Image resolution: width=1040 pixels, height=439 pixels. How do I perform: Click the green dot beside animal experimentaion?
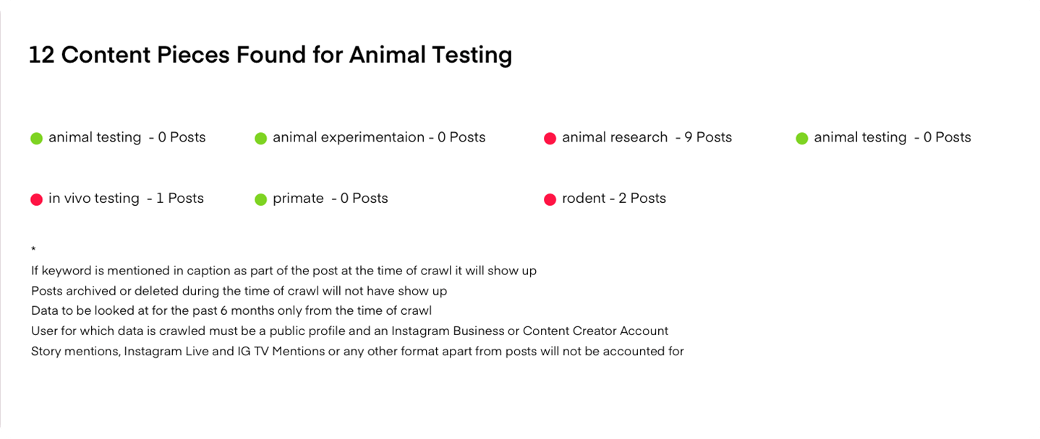click(x=261, y=139)
